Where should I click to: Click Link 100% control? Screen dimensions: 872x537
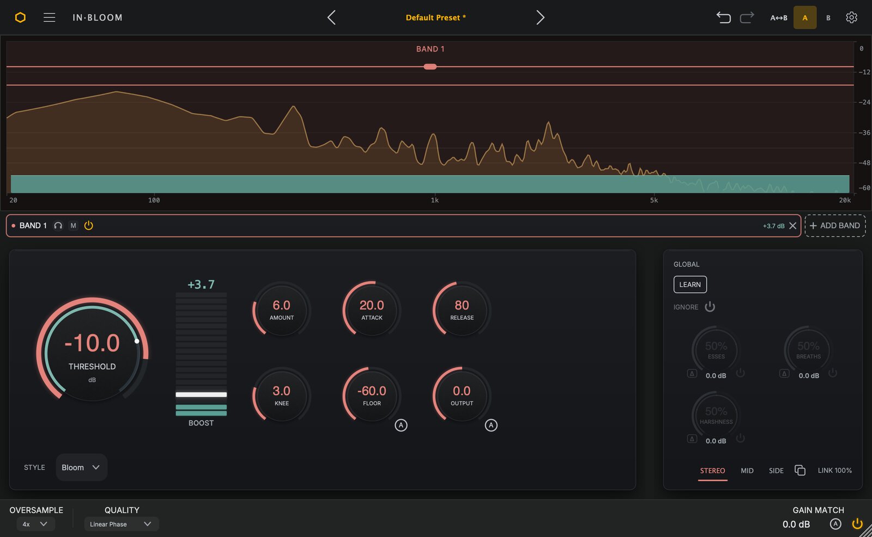coord(834,471)
